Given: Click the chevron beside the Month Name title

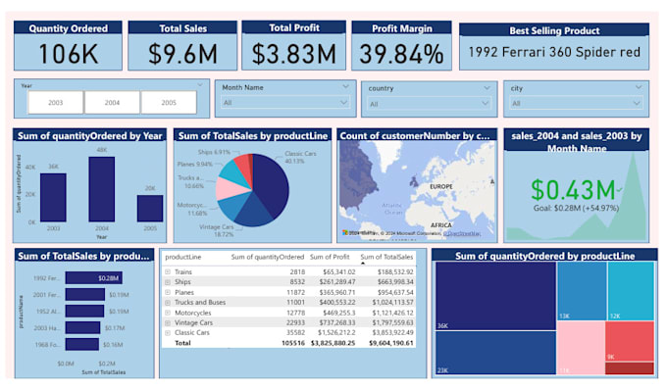Looking at the screenshot, I should coord(345,86).
